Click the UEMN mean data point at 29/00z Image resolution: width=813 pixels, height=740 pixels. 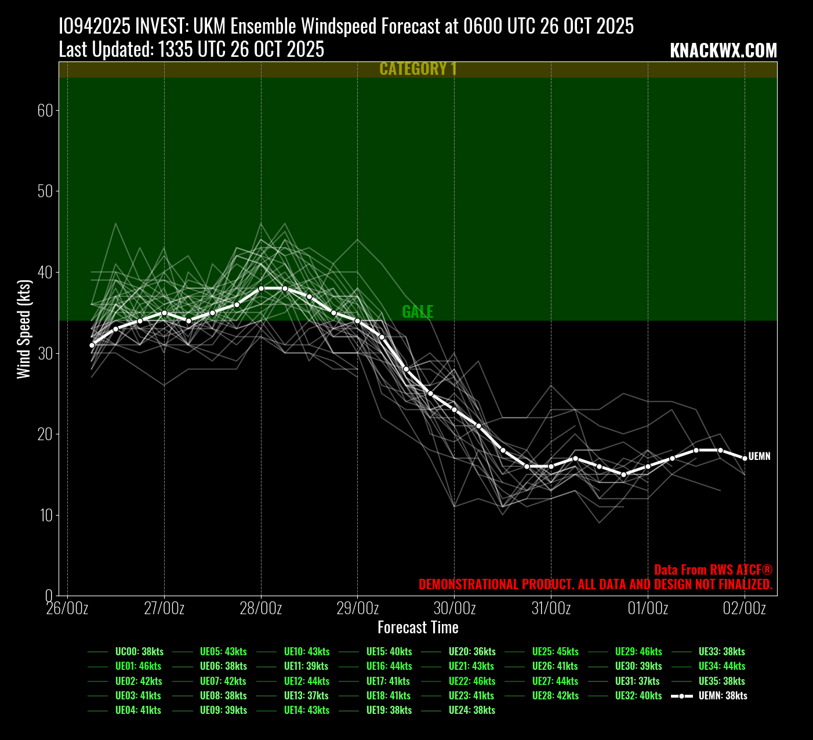357,321
